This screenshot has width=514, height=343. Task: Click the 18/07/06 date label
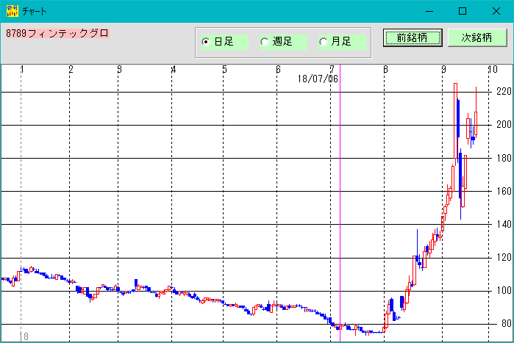[318, 79]
